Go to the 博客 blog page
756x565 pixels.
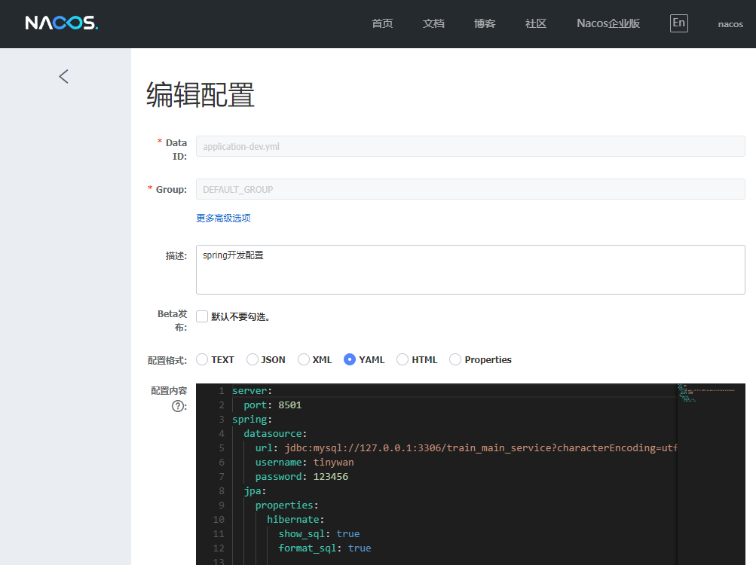coord(485,23)
